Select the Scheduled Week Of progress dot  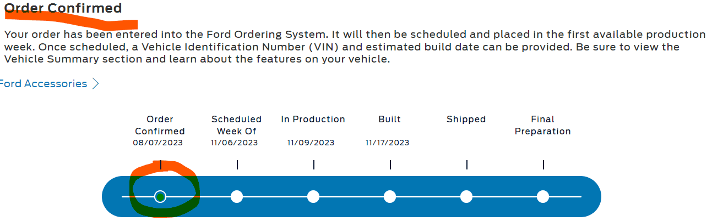coord(237,196)
